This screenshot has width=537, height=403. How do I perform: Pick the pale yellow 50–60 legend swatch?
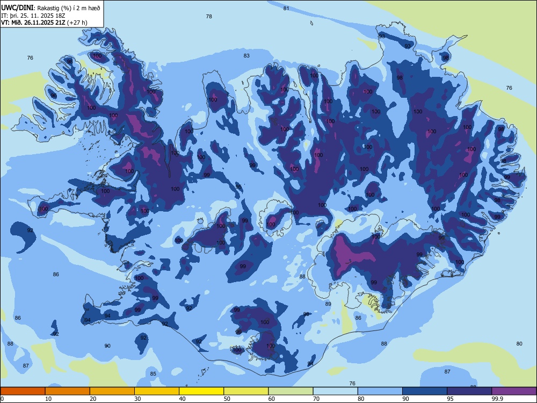(x=246, y=391)
